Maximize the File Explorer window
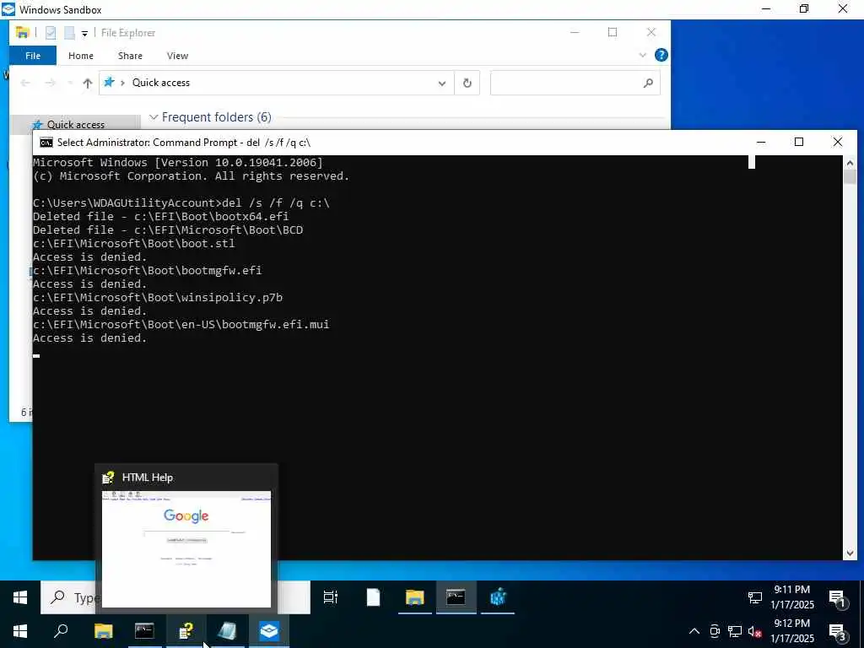Viewport: 864px width, 648px height. 613,33
